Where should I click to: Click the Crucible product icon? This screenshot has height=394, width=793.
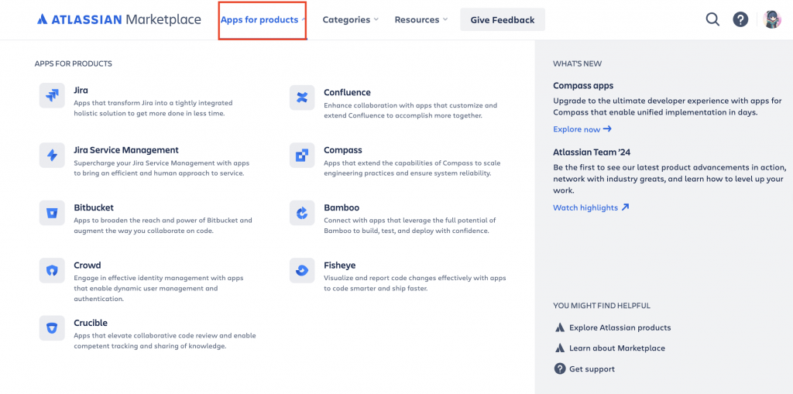coord(52,328)
